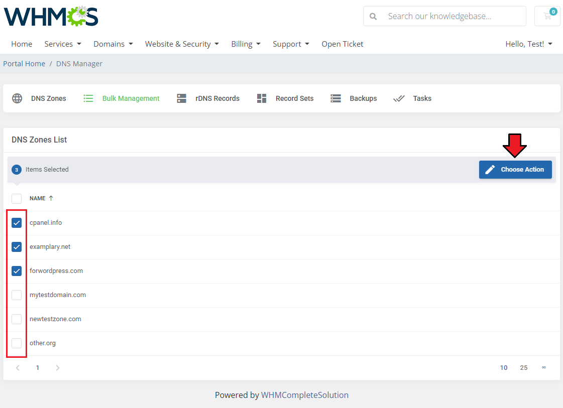The height and width of the screenshot is (408, 563).
Task: Click the list icon beside Bulk Management
Action: (88, 98)
